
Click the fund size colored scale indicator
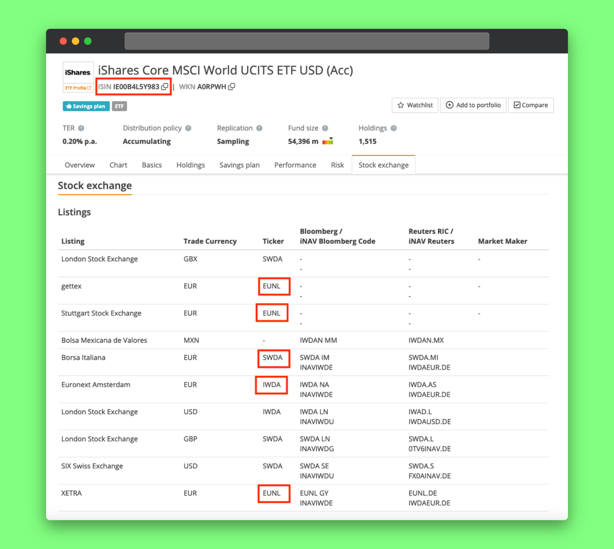tap(327, 141)
